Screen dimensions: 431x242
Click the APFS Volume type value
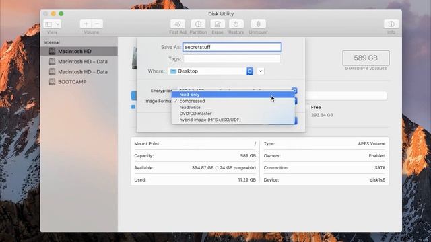click(371, 143)
